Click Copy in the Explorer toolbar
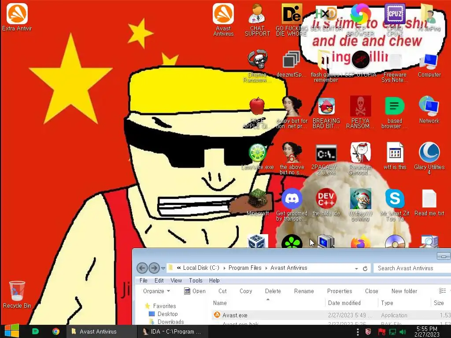The width and height of the screenshot is (451, 338). [246, 291]
